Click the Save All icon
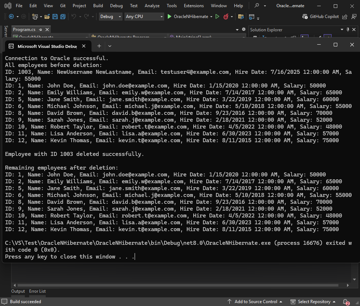The height and width of the screenshot is (306, 360). coord(62,17)
